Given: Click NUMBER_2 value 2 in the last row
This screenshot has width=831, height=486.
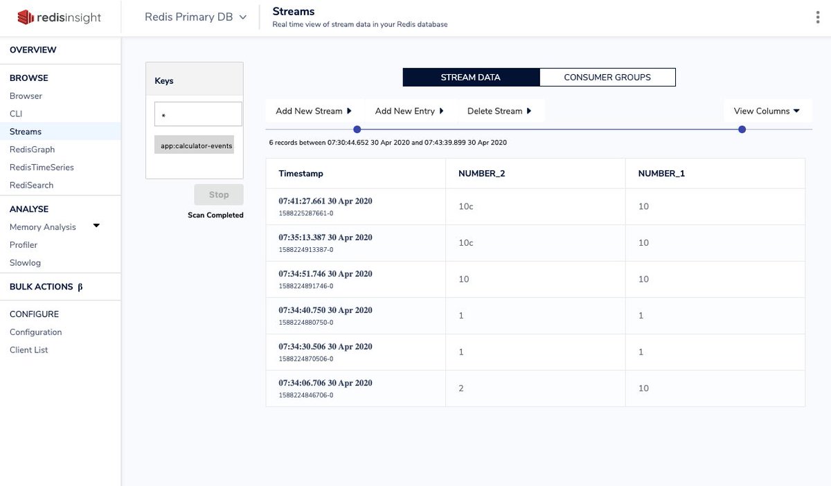Looking at the screenshot, I should tap(461, 388).
